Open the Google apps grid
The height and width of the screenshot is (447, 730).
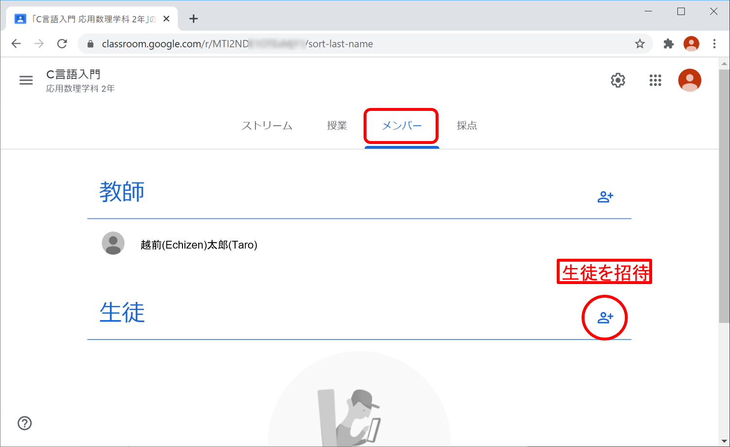[x=655, y=80]
